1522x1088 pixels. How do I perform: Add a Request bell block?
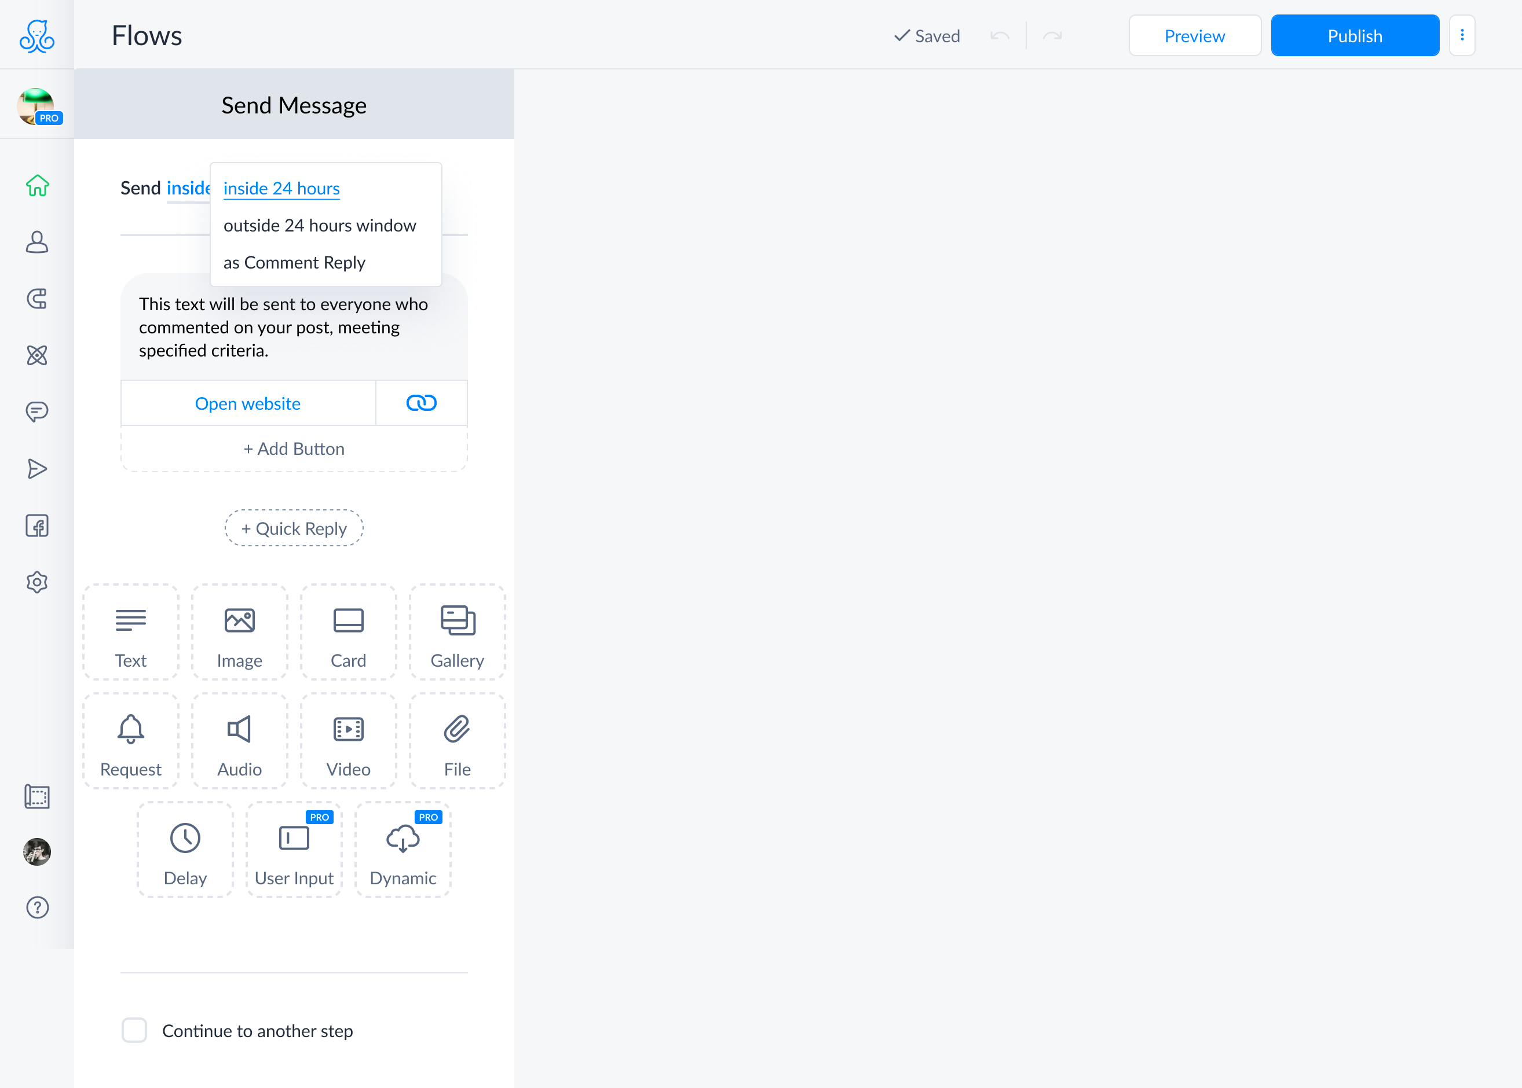click(131, 741)
